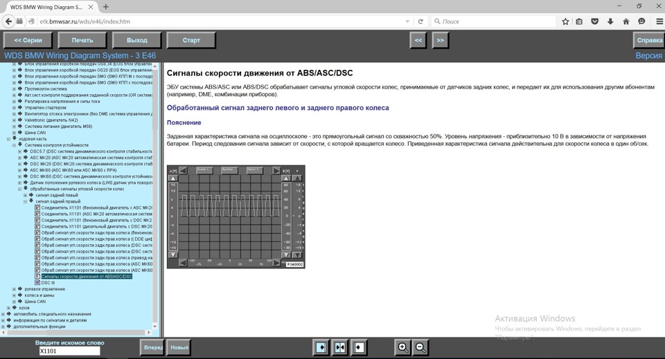Expand the 'дополнительные функции' node
This screenshot has height=359, width=665.
(3, 326)
